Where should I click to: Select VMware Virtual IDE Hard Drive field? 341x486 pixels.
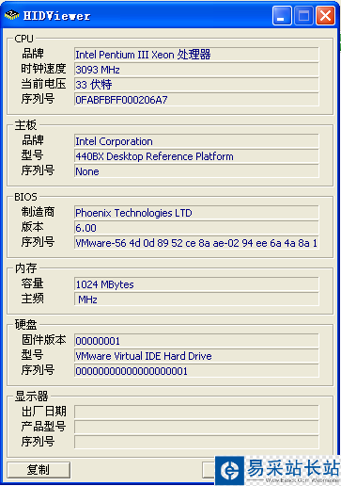[196, 356]
